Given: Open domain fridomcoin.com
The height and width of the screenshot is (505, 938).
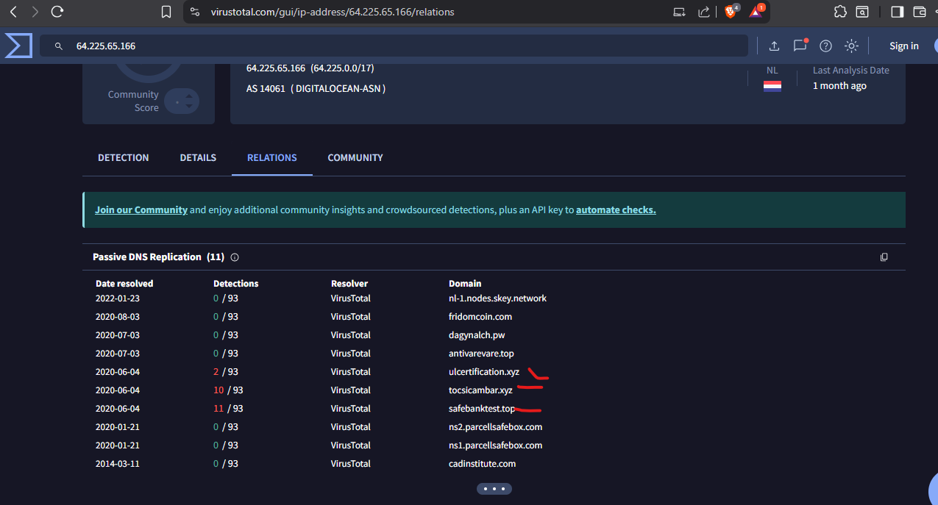Looking at the screenshot, I should [480, 317].
